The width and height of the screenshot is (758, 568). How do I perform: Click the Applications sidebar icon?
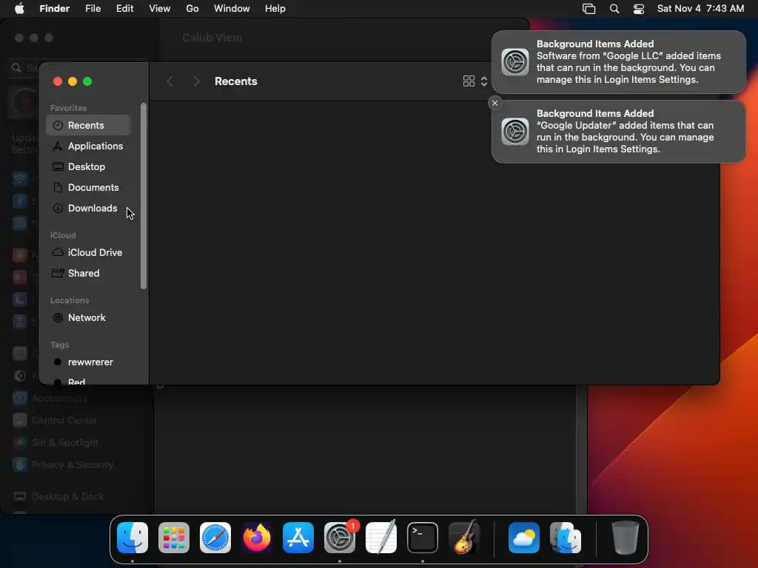pyautogui.click(x=58, y=146)
